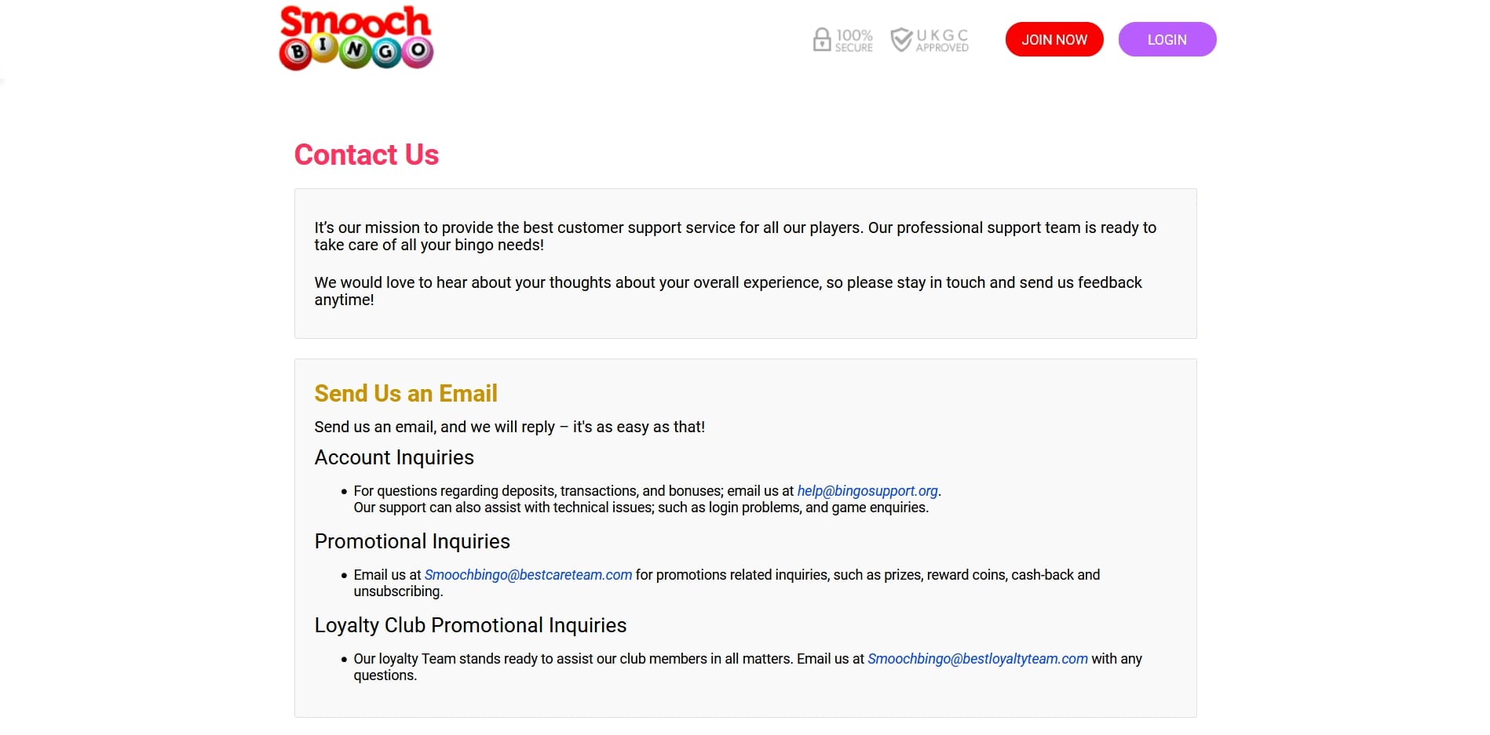Click the shield checkmark icon beside UKGC
This screenshot has width=1490, height=735.
[901, 40]
